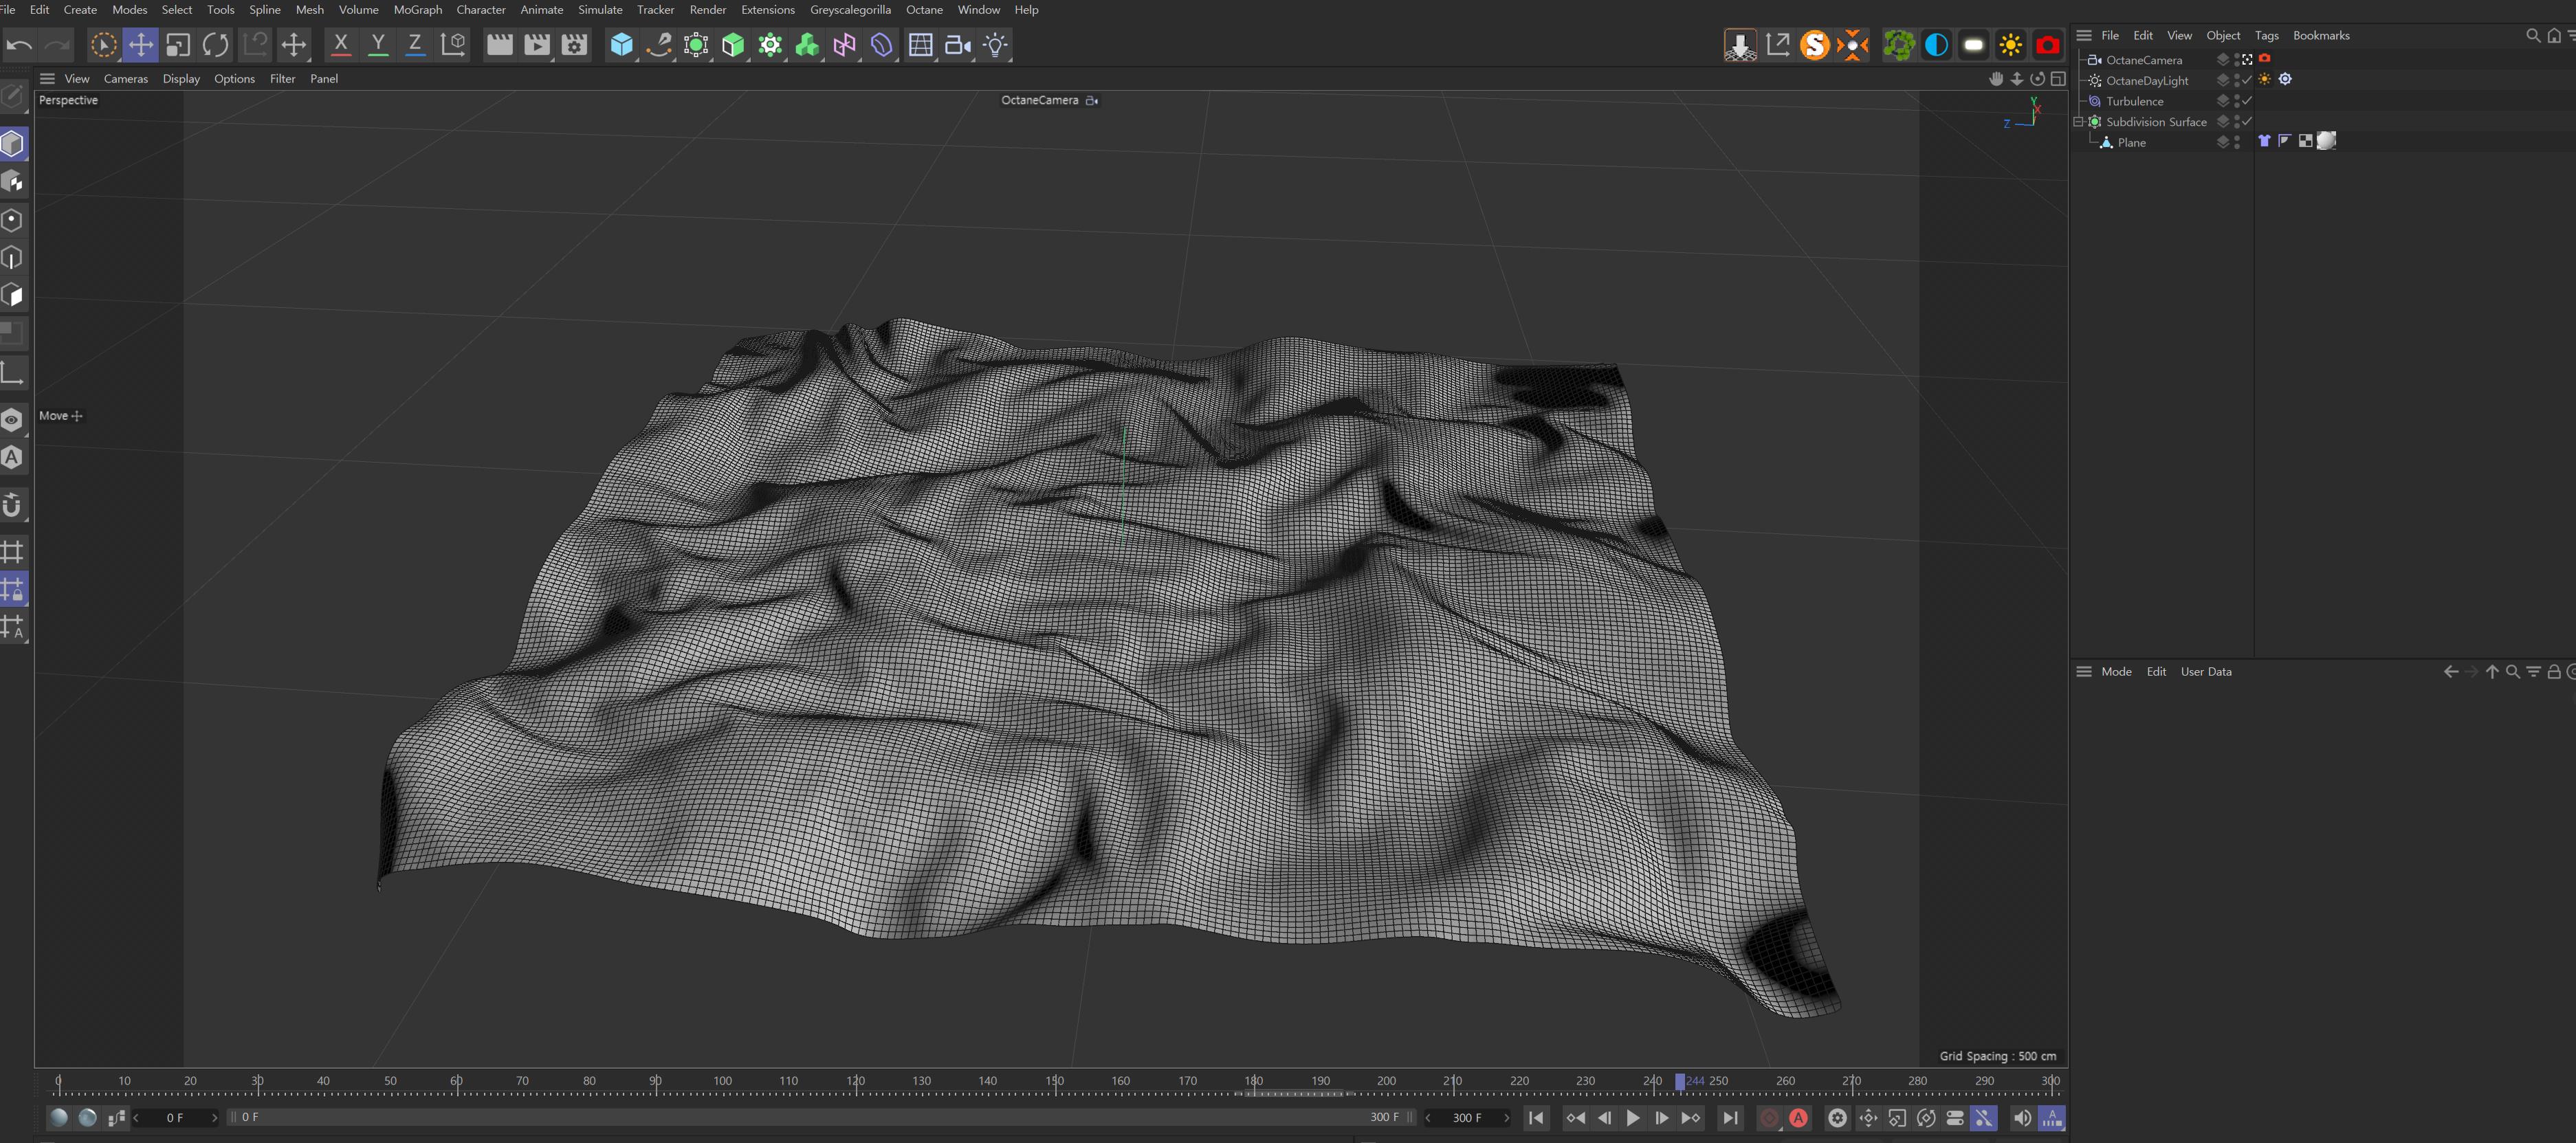Collapse the Subdivision Surface hierarchy
The height and width of the screenshot is (1143, 2576).
(x=2080, y=121)
